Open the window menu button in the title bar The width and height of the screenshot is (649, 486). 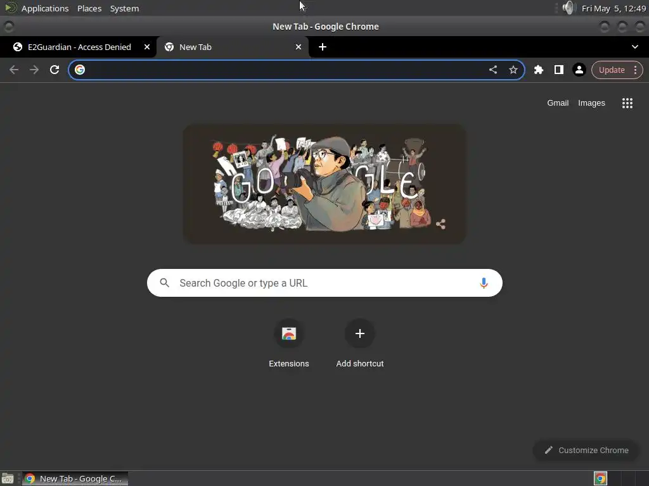[x=9, y=27]
